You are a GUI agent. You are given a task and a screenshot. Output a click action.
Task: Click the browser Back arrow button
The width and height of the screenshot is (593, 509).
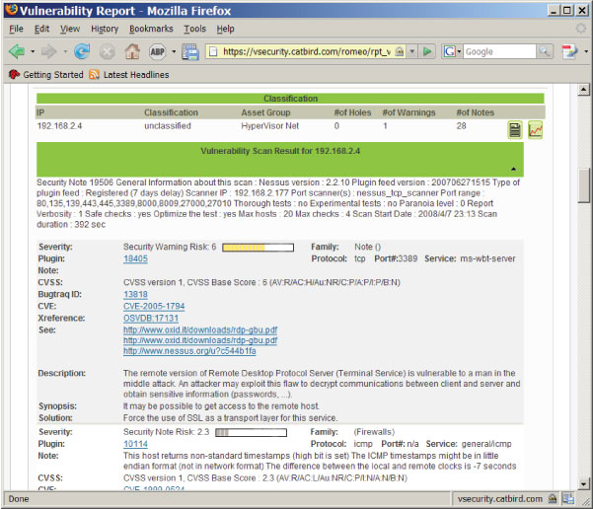(15, 51)
